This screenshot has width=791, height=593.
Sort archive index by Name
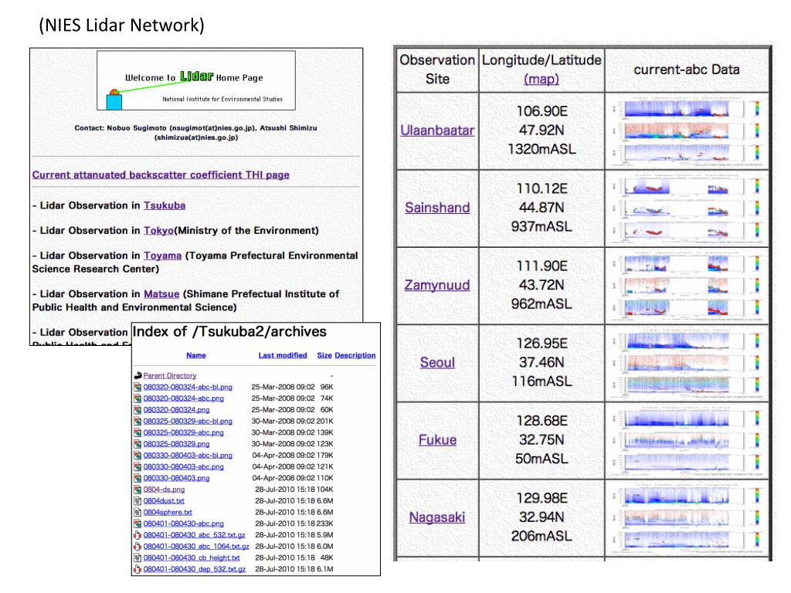[x=195, y=355]
